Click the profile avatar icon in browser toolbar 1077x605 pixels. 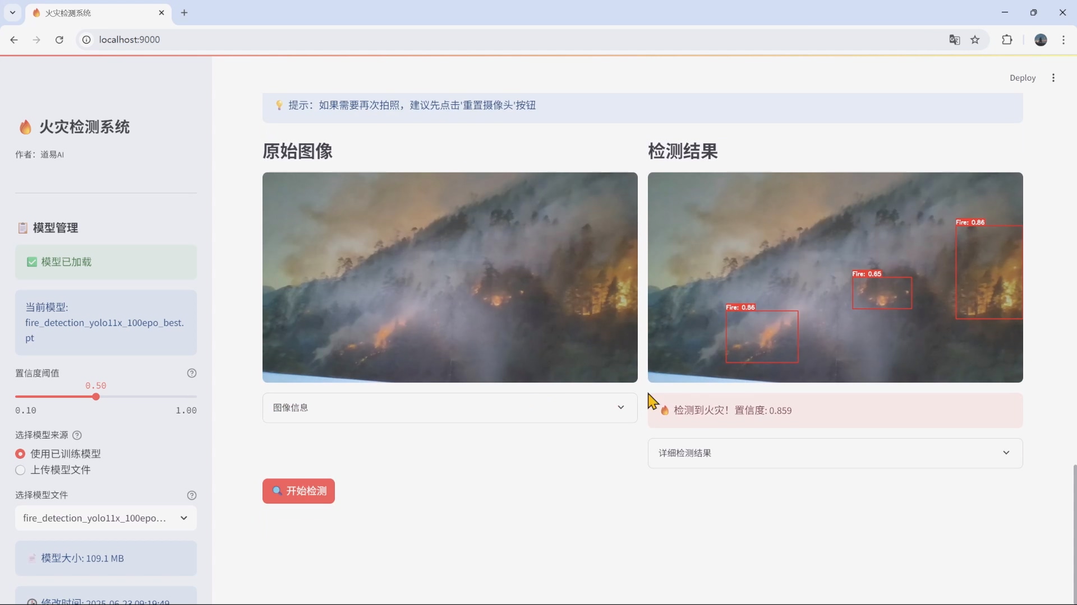[1041, 40]
